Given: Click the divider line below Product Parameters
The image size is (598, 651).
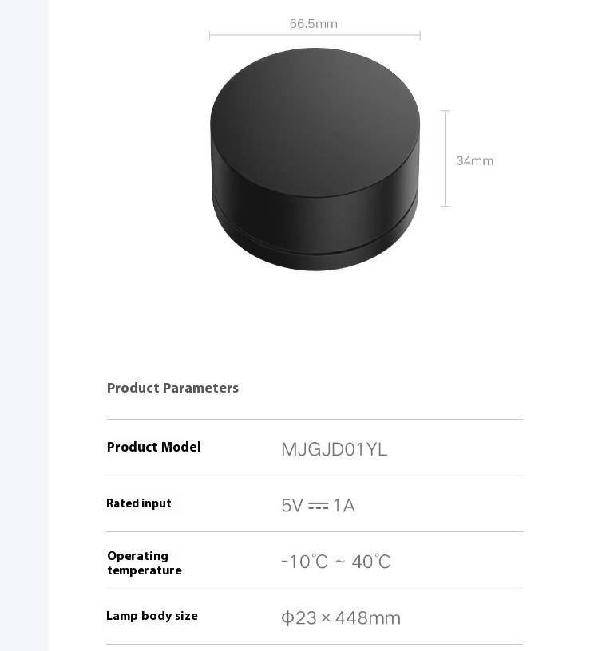Looking at the screenshot, I should [315, 420].
